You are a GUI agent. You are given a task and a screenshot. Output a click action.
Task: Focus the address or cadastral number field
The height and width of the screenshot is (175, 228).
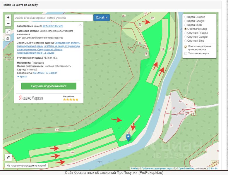click(x=53, y=18)
